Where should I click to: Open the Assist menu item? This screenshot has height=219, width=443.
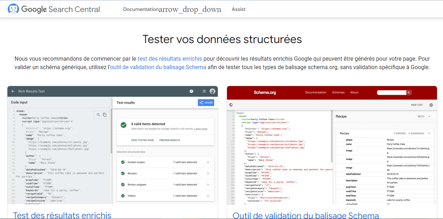click(x=239, y=10)
